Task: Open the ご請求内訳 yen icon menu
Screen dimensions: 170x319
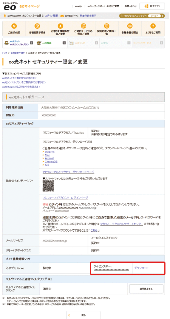Action: click(x=14, y=29)
